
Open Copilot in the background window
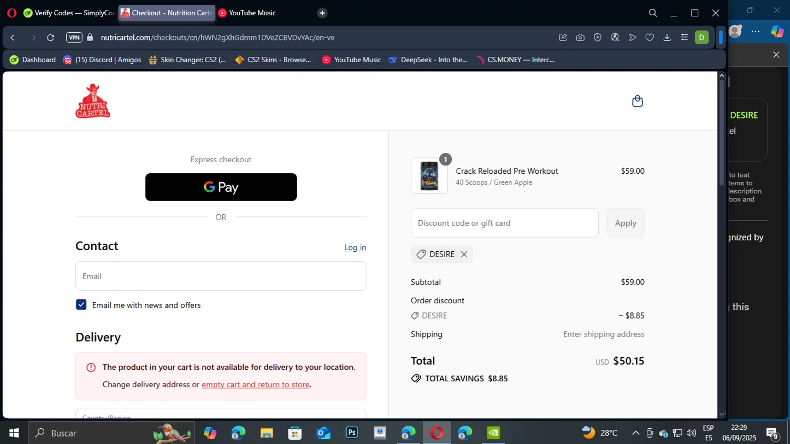point(777,32)
